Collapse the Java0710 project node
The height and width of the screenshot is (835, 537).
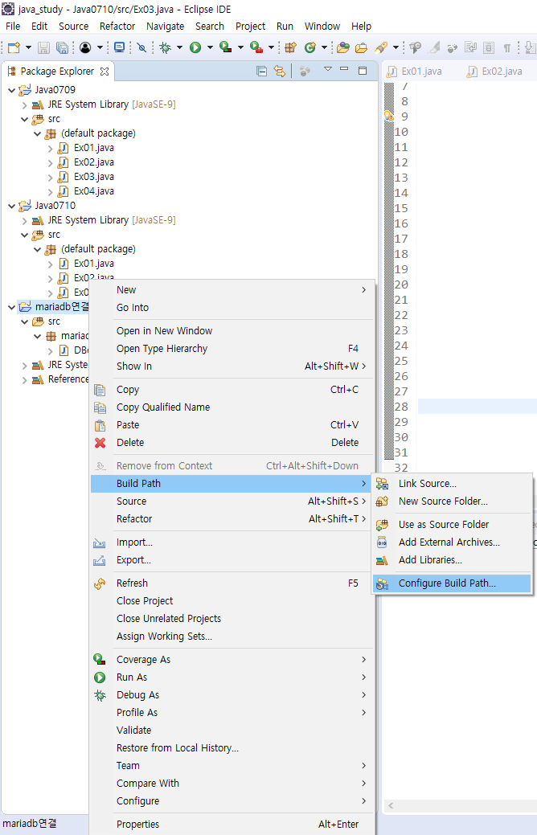click(12, 206)
